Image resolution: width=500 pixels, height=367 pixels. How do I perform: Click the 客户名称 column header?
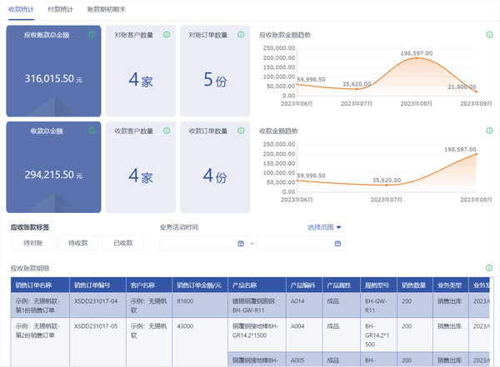tap(149, 285)
